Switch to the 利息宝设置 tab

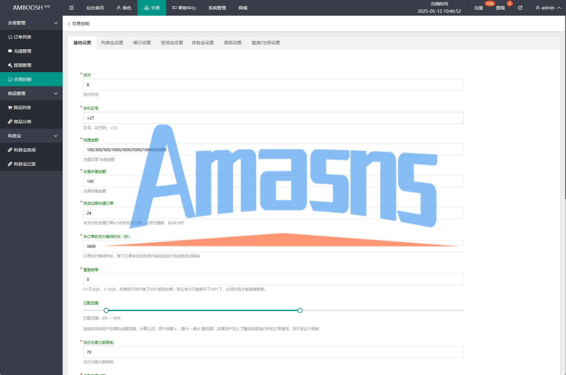pos(112,43)
